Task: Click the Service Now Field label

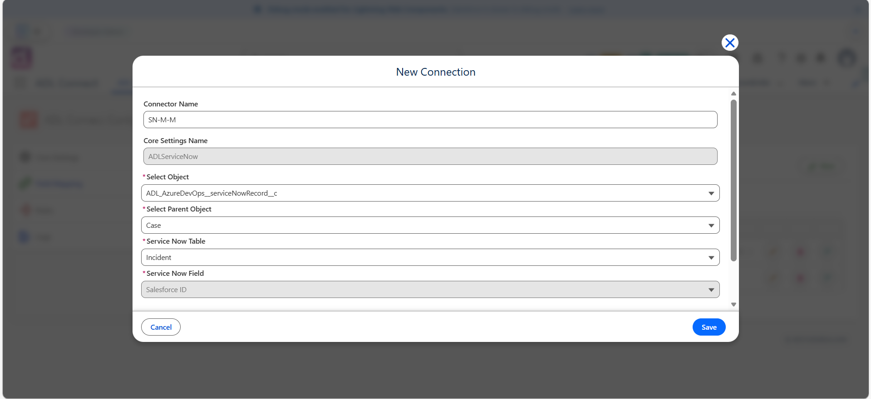Action: pyautogui.click(x=175, y=273)
